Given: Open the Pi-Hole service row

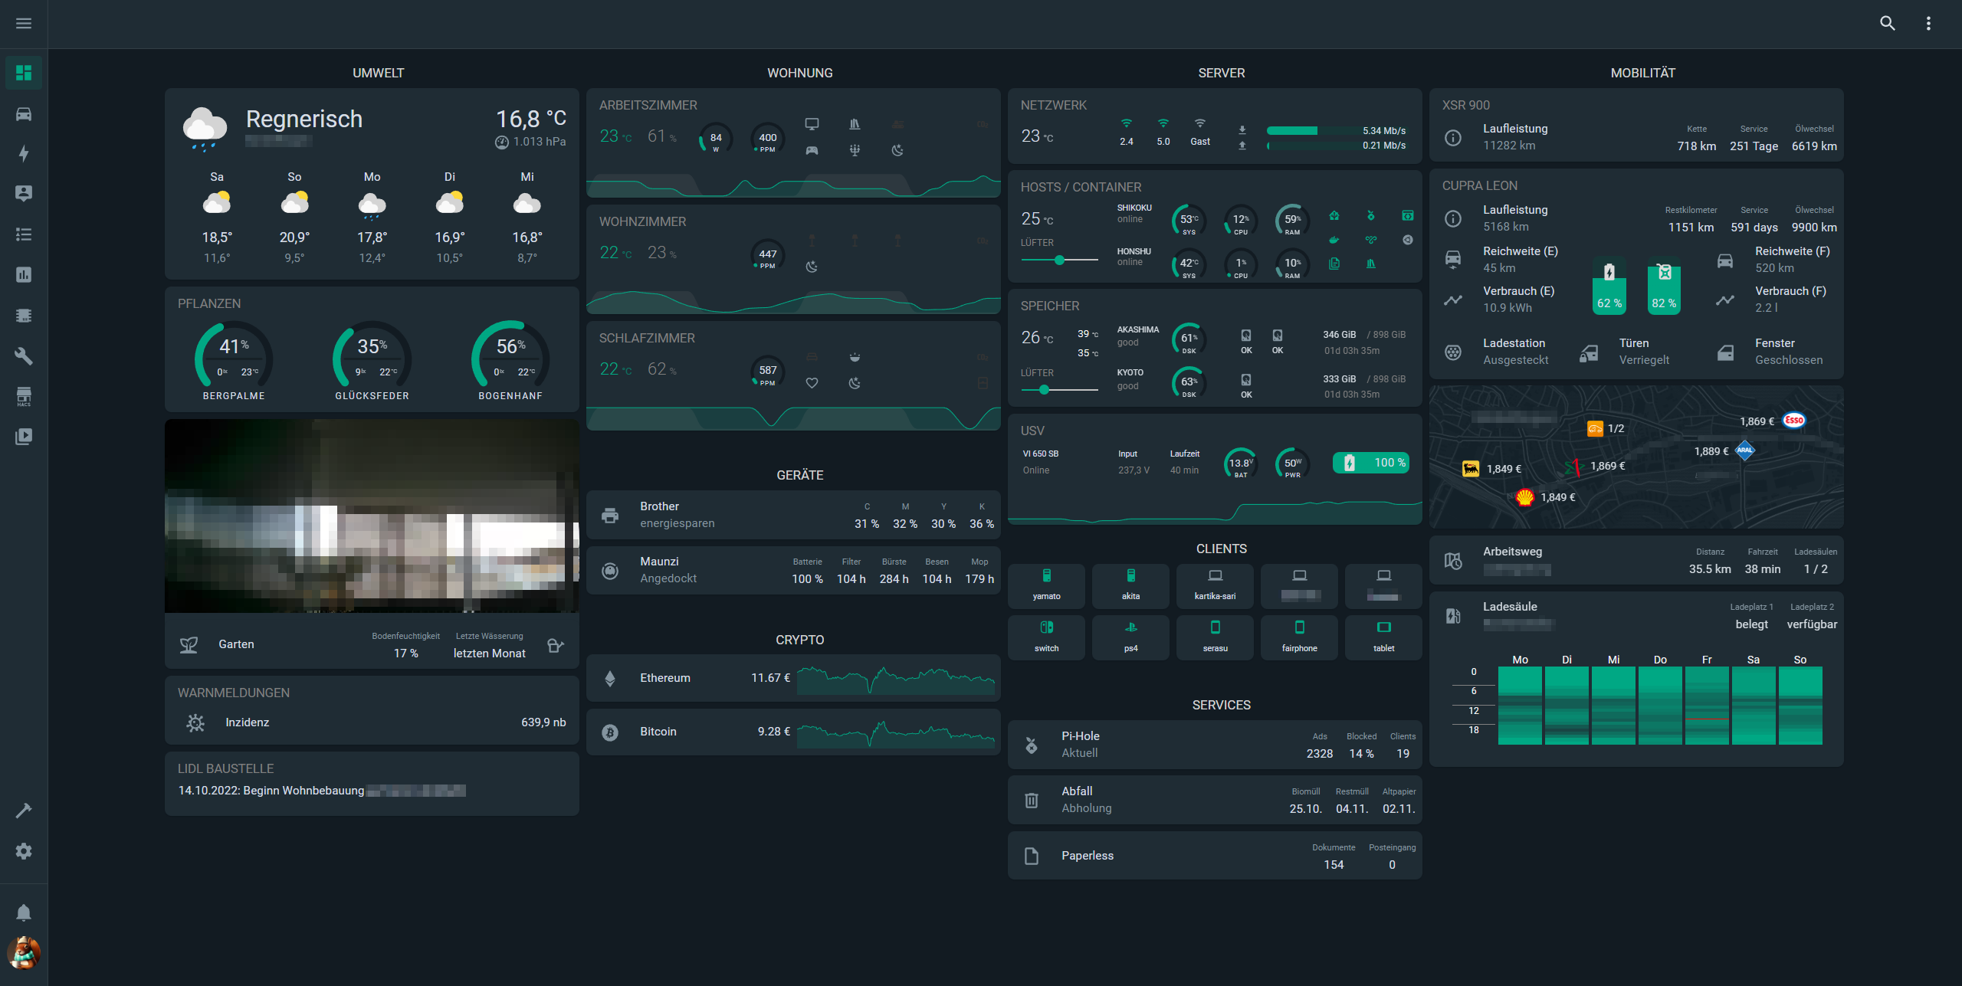Looking at the screenshot, I should point(1215,745).
